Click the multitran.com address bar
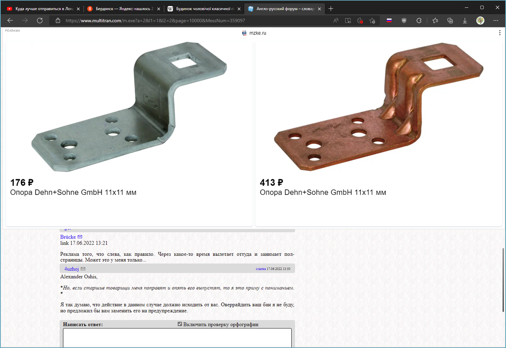506x348 pixels. [193, 20]
